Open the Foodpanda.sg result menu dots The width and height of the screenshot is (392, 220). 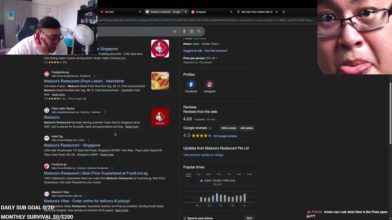(94, 76)
